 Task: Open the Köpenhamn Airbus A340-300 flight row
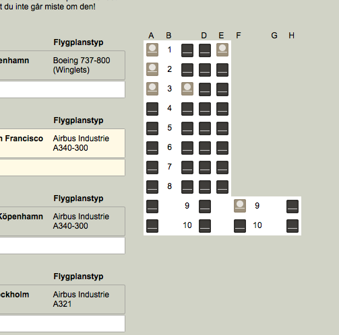coord(63,221)
